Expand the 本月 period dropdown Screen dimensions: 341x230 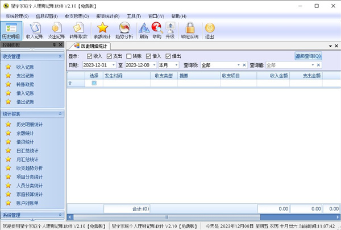tap(177, 65)
